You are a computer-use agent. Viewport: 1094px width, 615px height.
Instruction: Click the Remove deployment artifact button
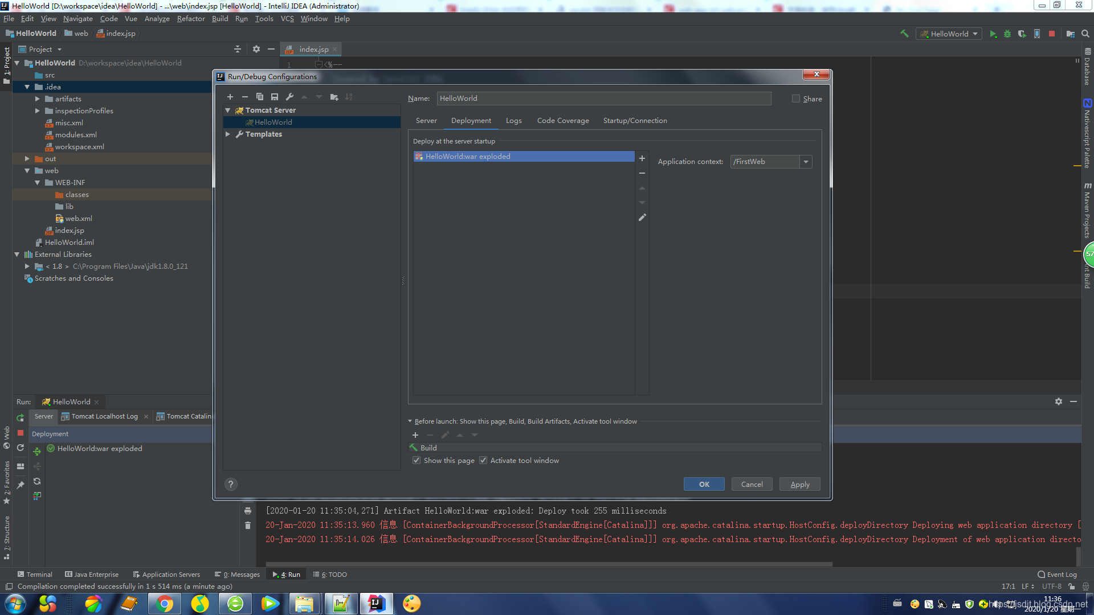coord(642,173)
